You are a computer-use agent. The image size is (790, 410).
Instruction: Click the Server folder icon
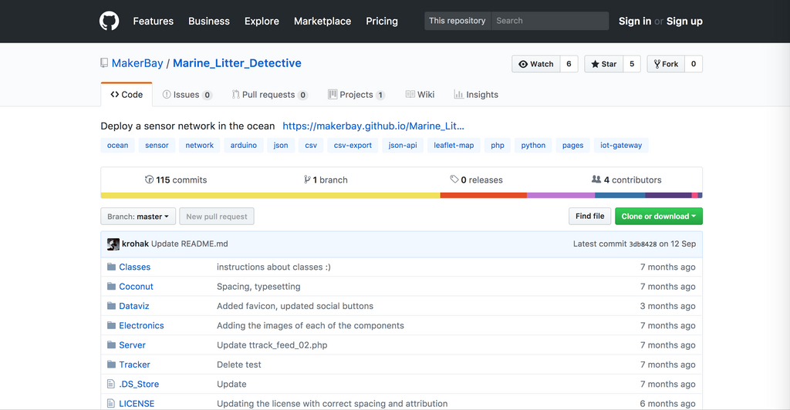[111, 345]
